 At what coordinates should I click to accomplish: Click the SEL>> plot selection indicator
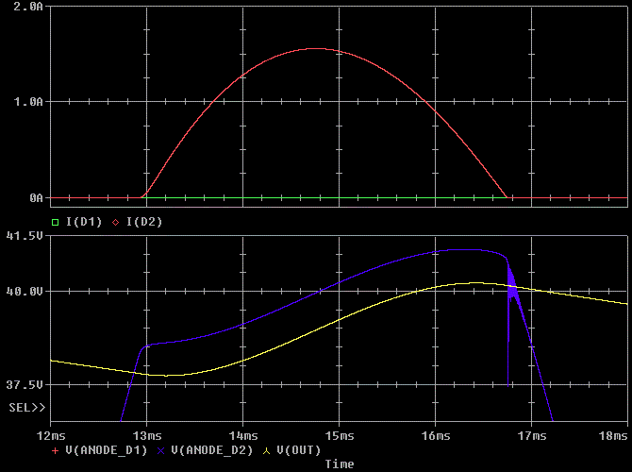click(x=26, y=407)
